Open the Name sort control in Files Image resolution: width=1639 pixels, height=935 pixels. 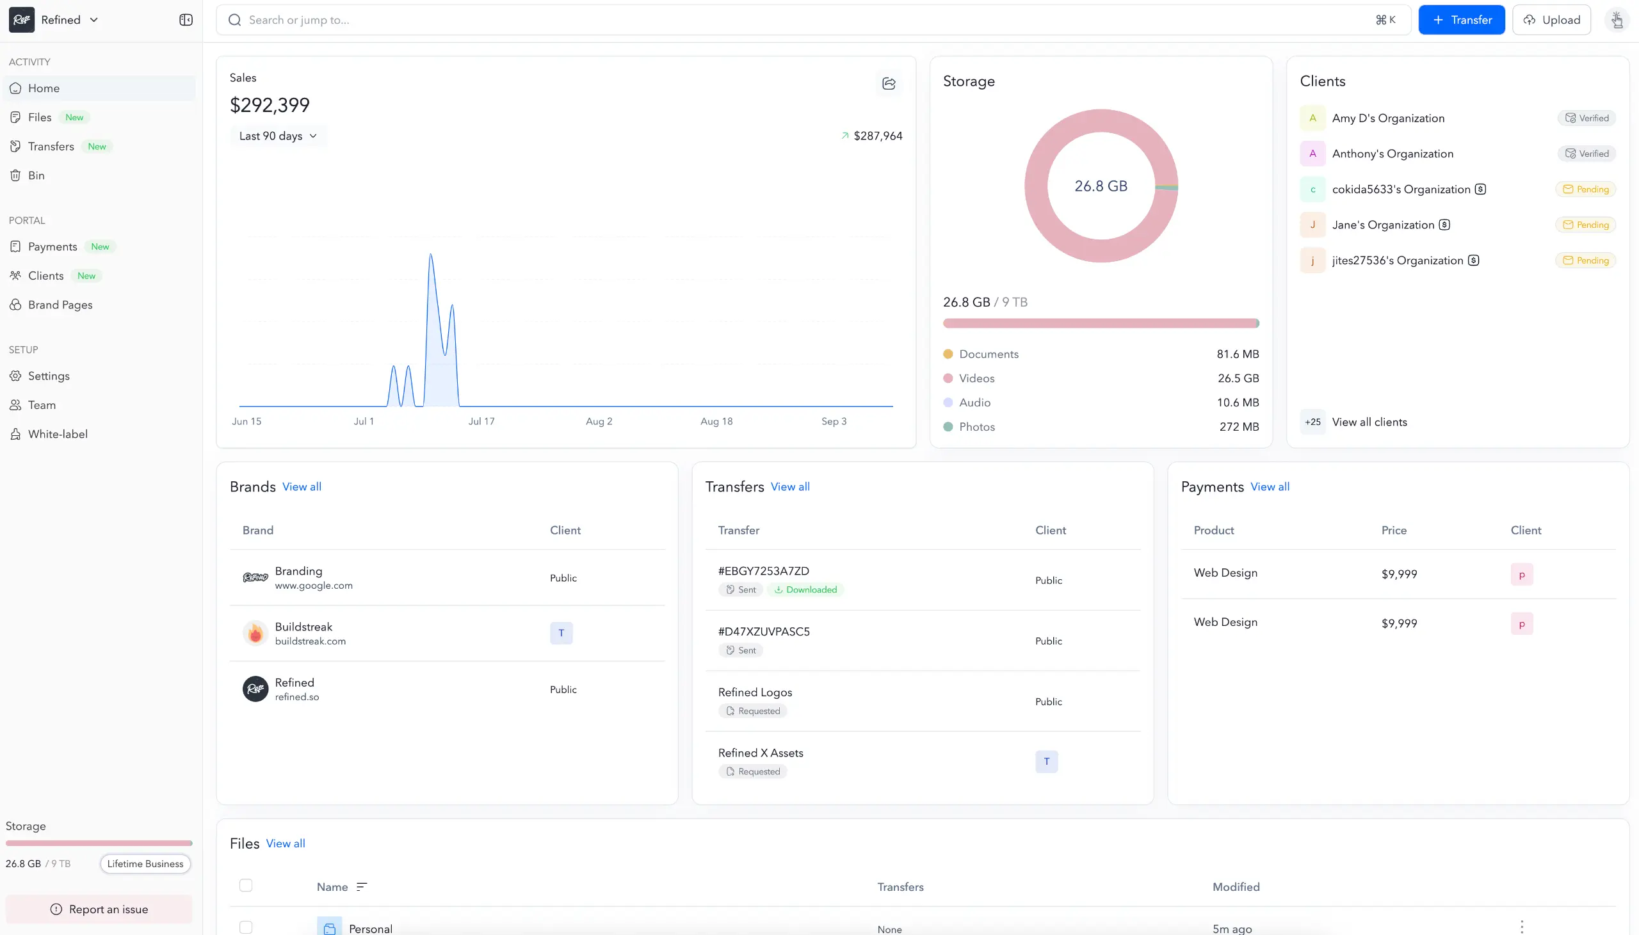tap(362, 886)
